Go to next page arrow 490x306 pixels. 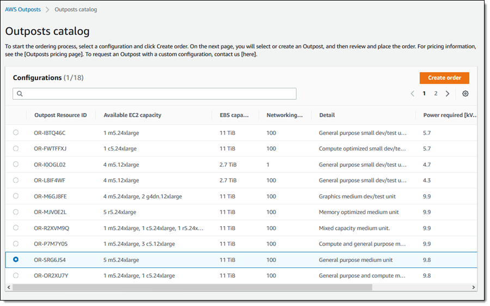447,93
